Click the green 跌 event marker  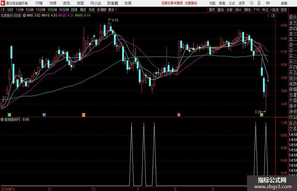261,114
